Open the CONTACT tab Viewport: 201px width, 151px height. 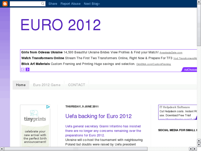click(x=77, y=85)
